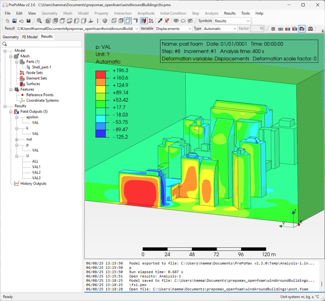
Task: Switch to wireframe element edges display icon
Action: [x=114, y=21]
